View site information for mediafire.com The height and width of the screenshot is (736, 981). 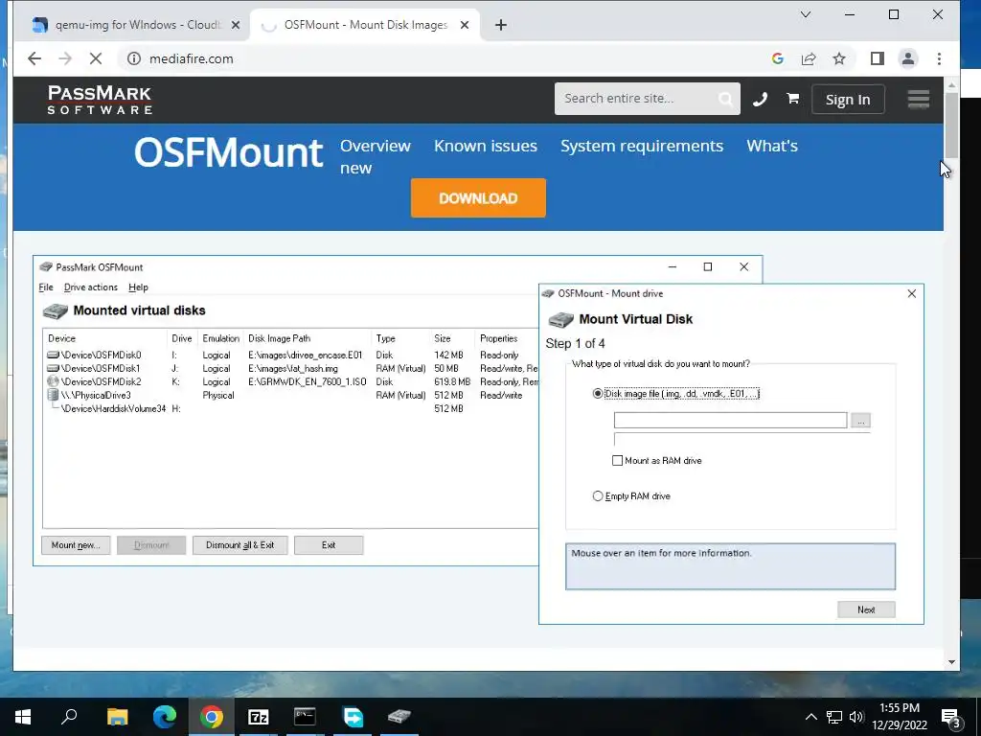tap(134, 58)
